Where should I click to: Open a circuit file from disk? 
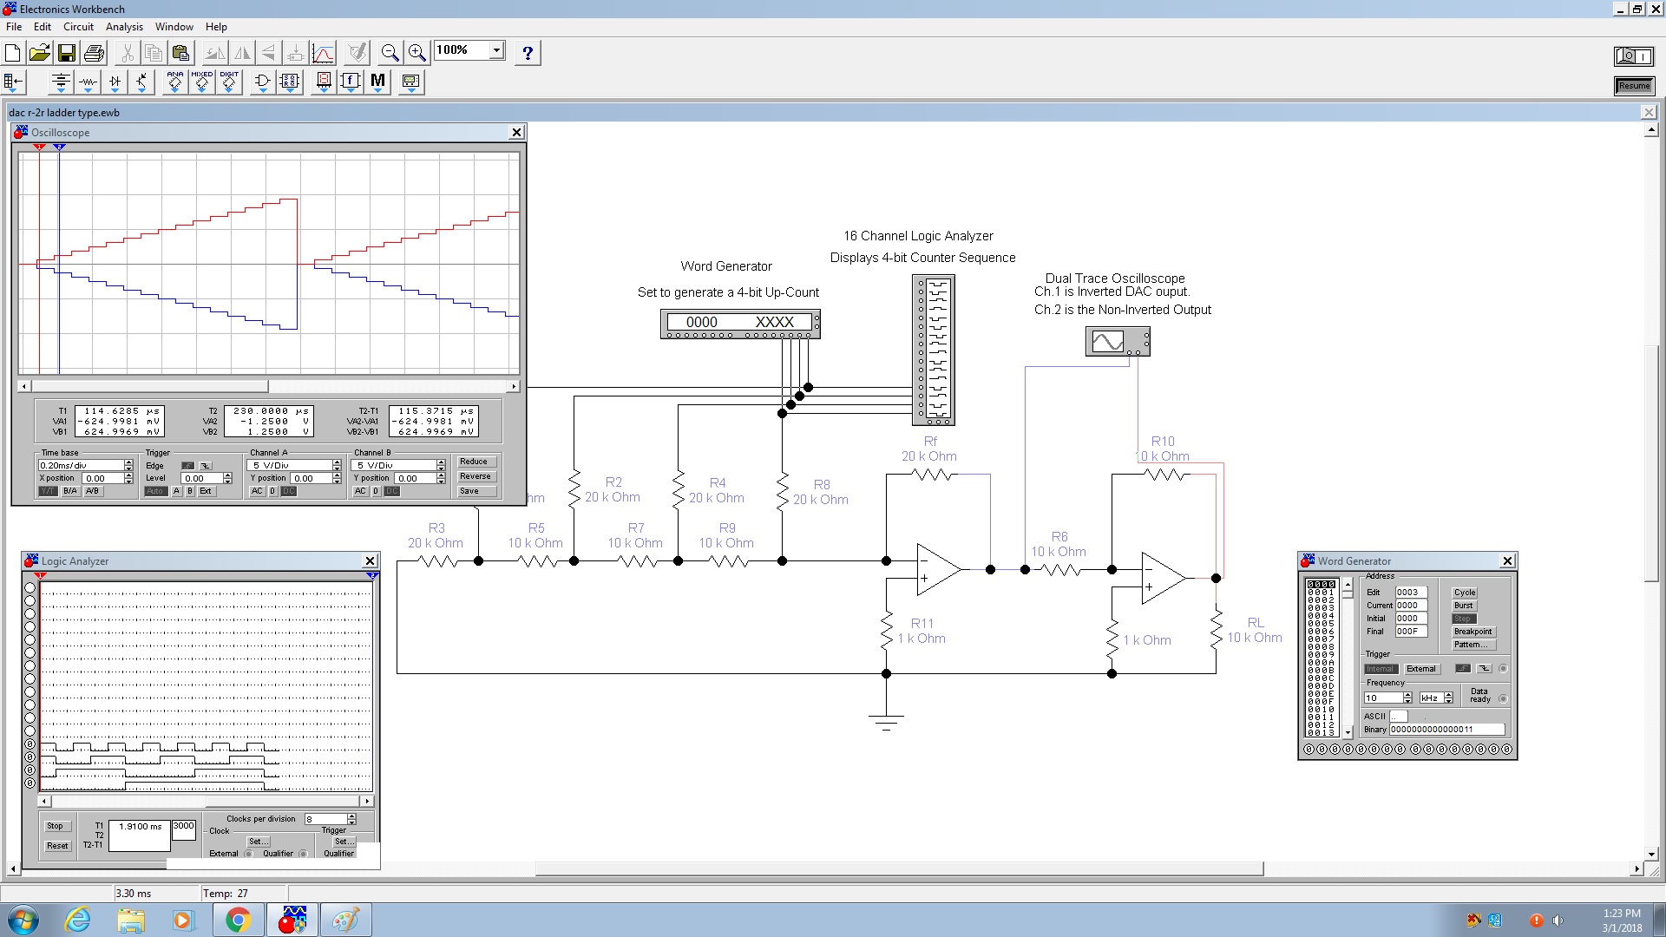pyautogui.click(x=39, y=53)
